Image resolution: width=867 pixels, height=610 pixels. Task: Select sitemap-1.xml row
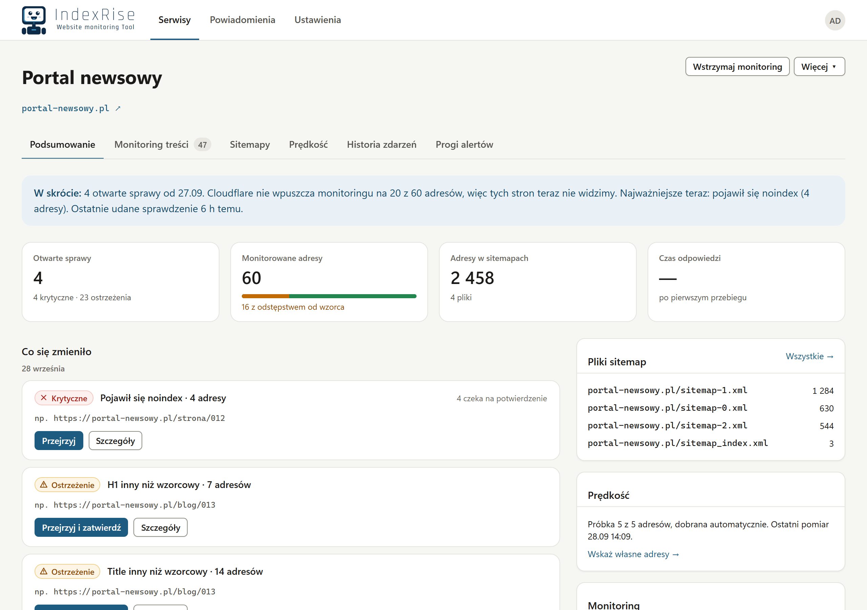710,390
